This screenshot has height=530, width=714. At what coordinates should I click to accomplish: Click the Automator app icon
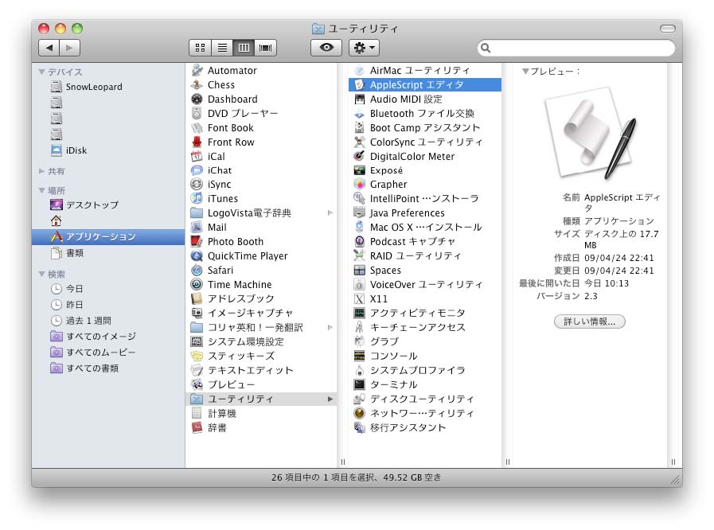pyautogui.click(x=197, y=70)
